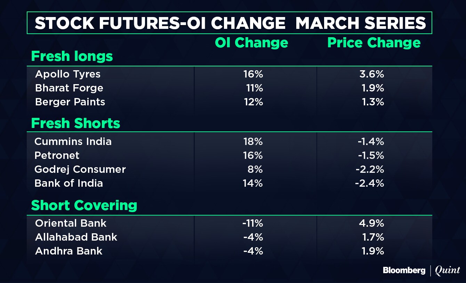Select the Price Change column header
Viewport: 466px width, 283px height.
click(x=374, y=43)
